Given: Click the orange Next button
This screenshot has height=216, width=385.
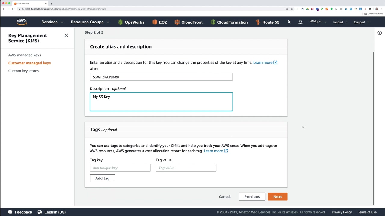Looking at the screenshot, I should point(277,197).
